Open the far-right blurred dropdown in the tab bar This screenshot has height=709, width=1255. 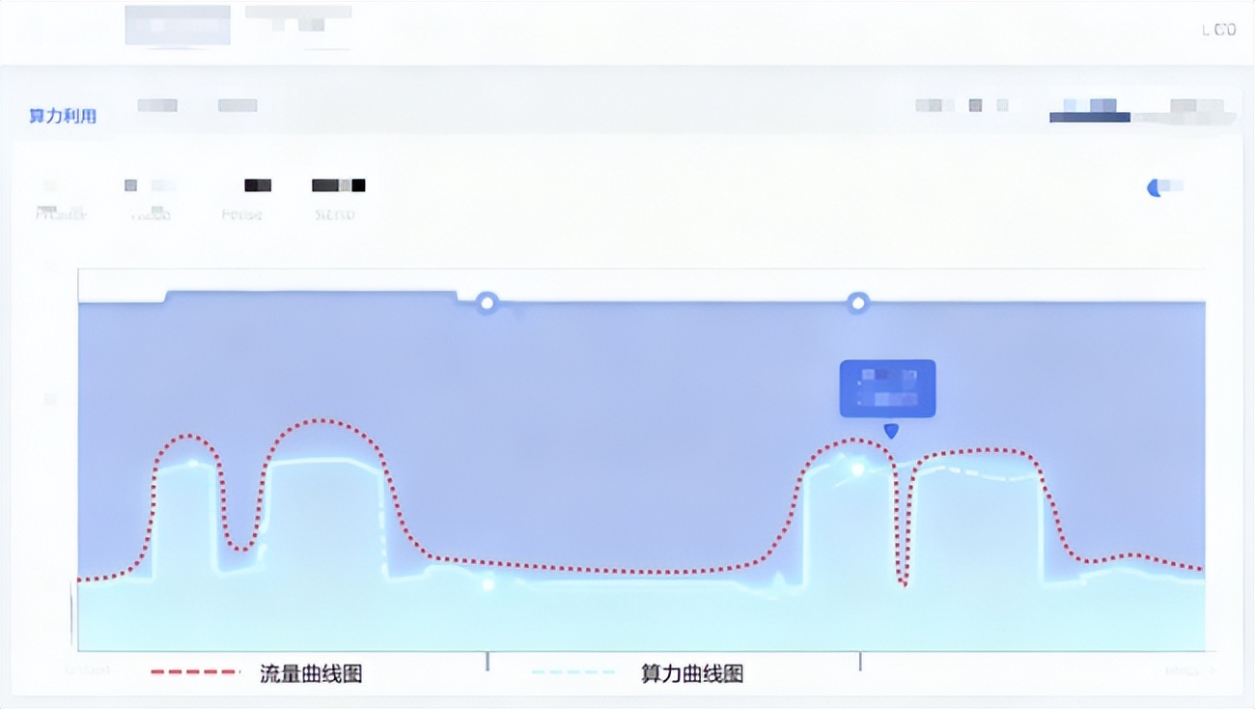click(1195, 107)
